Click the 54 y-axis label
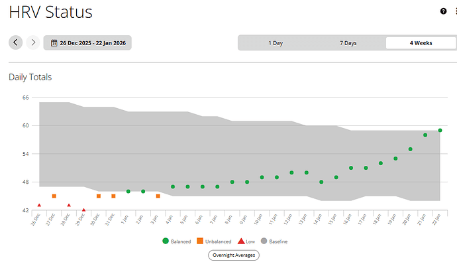The image size is (457, 262). 26,154
